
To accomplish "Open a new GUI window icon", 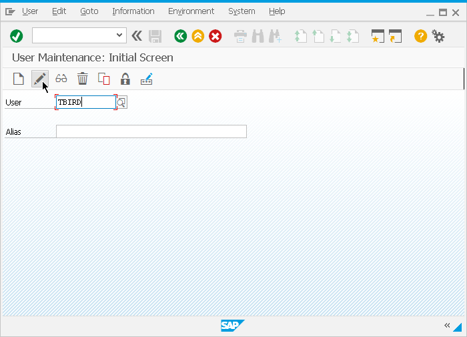I will tap(378, 36).
